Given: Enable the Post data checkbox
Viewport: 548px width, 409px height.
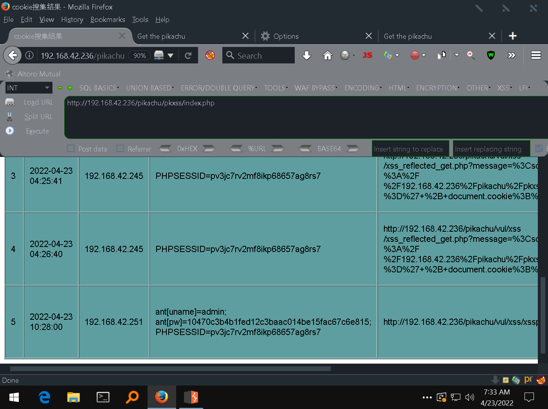Looking at the screenshot, I should tap(71, 148).
